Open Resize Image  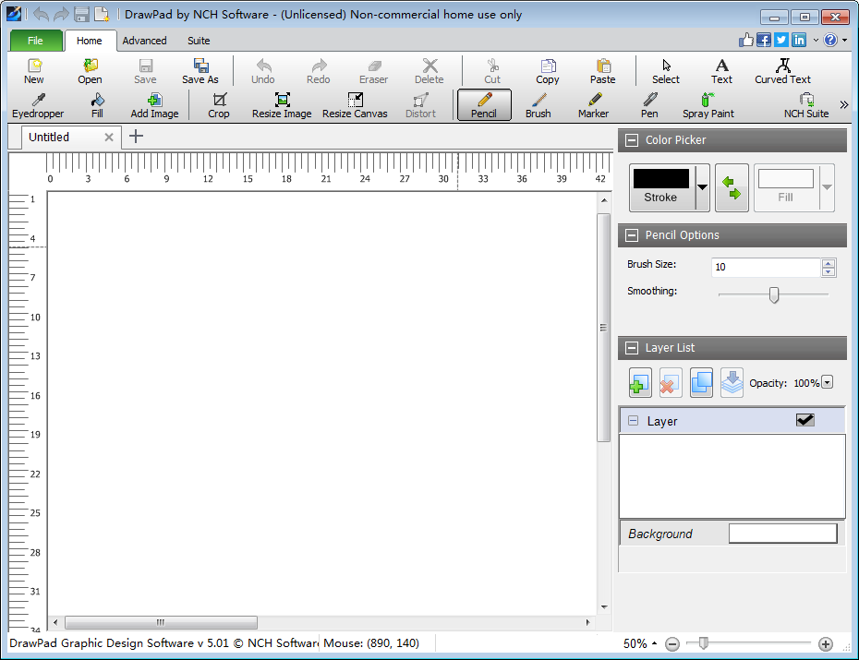282,105
